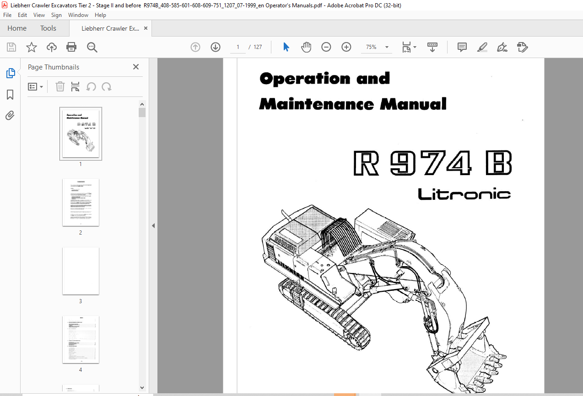This screenshot has width=583, height=396.
Task: Choose the Selection arrow tool
Action: point(286,47)
